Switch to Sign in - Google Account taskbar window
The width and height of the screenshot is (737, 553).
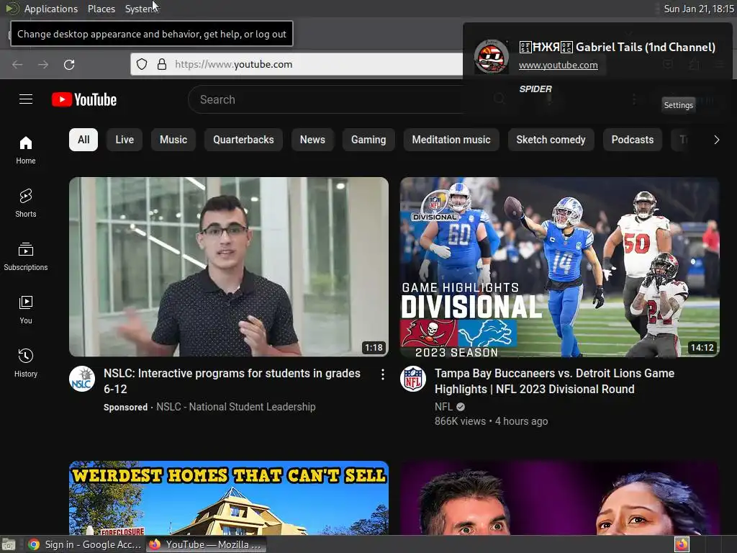pyautogui.click(x=85, y=544)
